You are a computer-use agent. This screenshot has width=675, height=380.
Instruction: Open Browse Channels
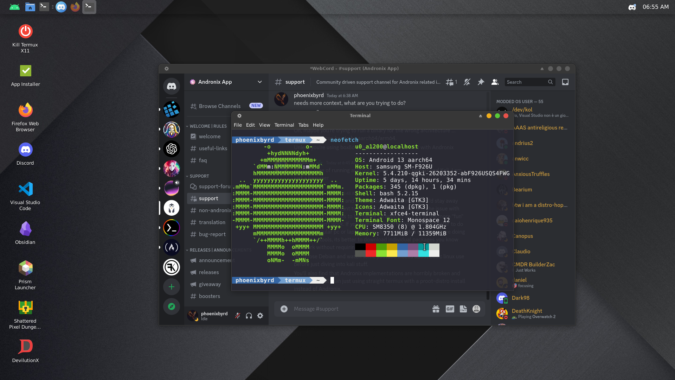pos(219,106)
